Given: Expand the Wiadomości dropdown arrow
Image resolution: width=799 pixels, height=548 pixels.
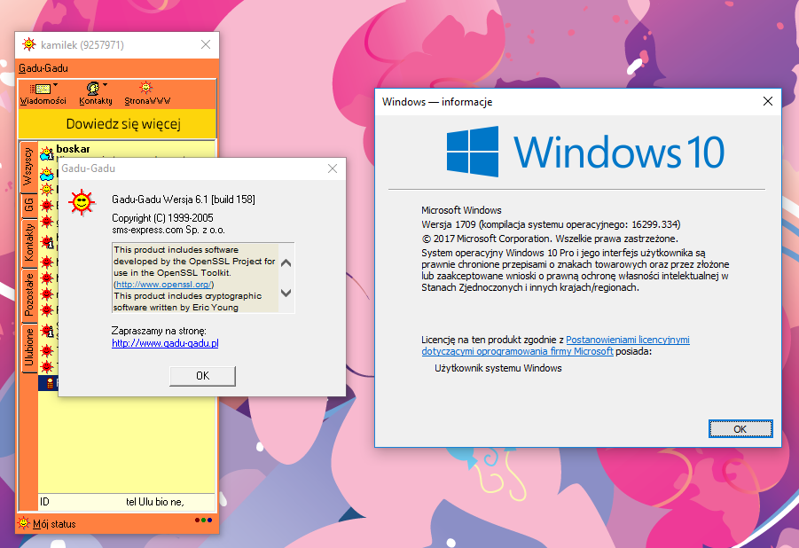Looking at the screenshot, I should pos(56,84).
